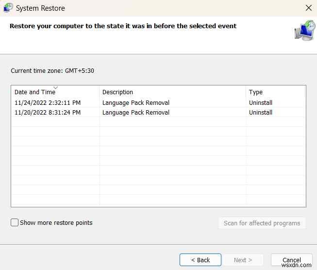This screenshot has height=270, width=317.
Task: Click Language Pack Removal in second row
Action: point(136,113)
